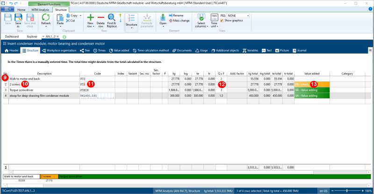Viewport: 374px width, 194px height.
Task: Click code cell 861600.030
Action: tap(97, 96)
